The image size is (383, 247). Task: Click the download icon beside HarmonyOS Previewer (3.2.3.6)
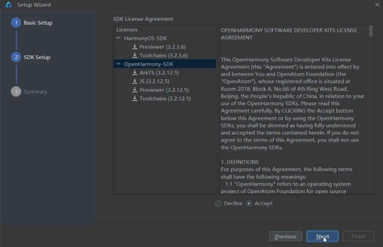point(135,47)
